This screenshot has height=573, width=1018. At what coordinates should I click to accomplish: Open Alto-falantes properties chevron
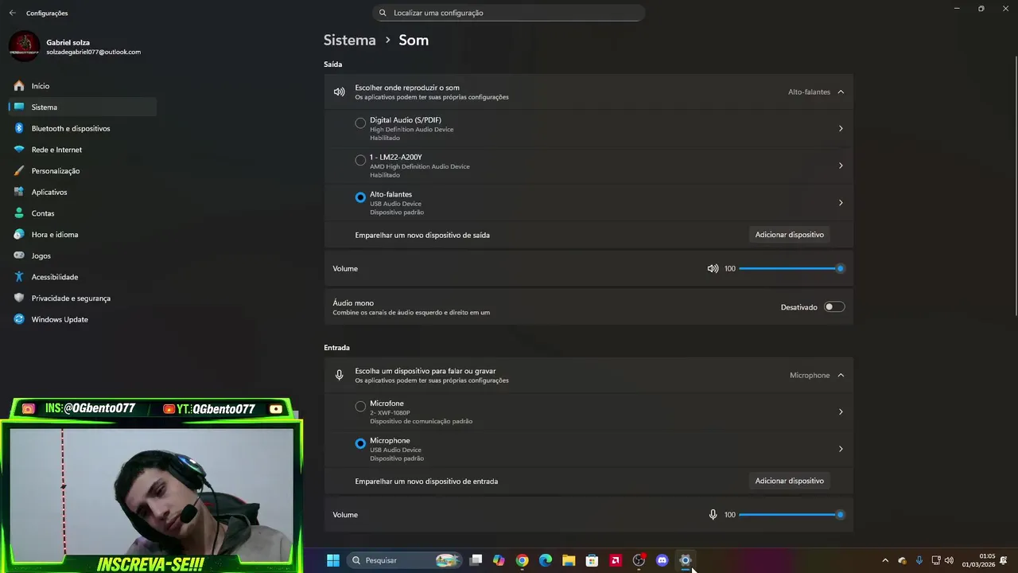tap(841, 203)
